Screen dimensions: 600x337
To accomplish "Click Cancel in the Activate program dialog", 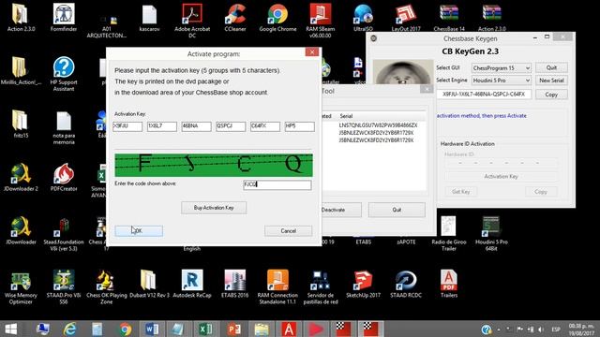I will click(288, 231).
